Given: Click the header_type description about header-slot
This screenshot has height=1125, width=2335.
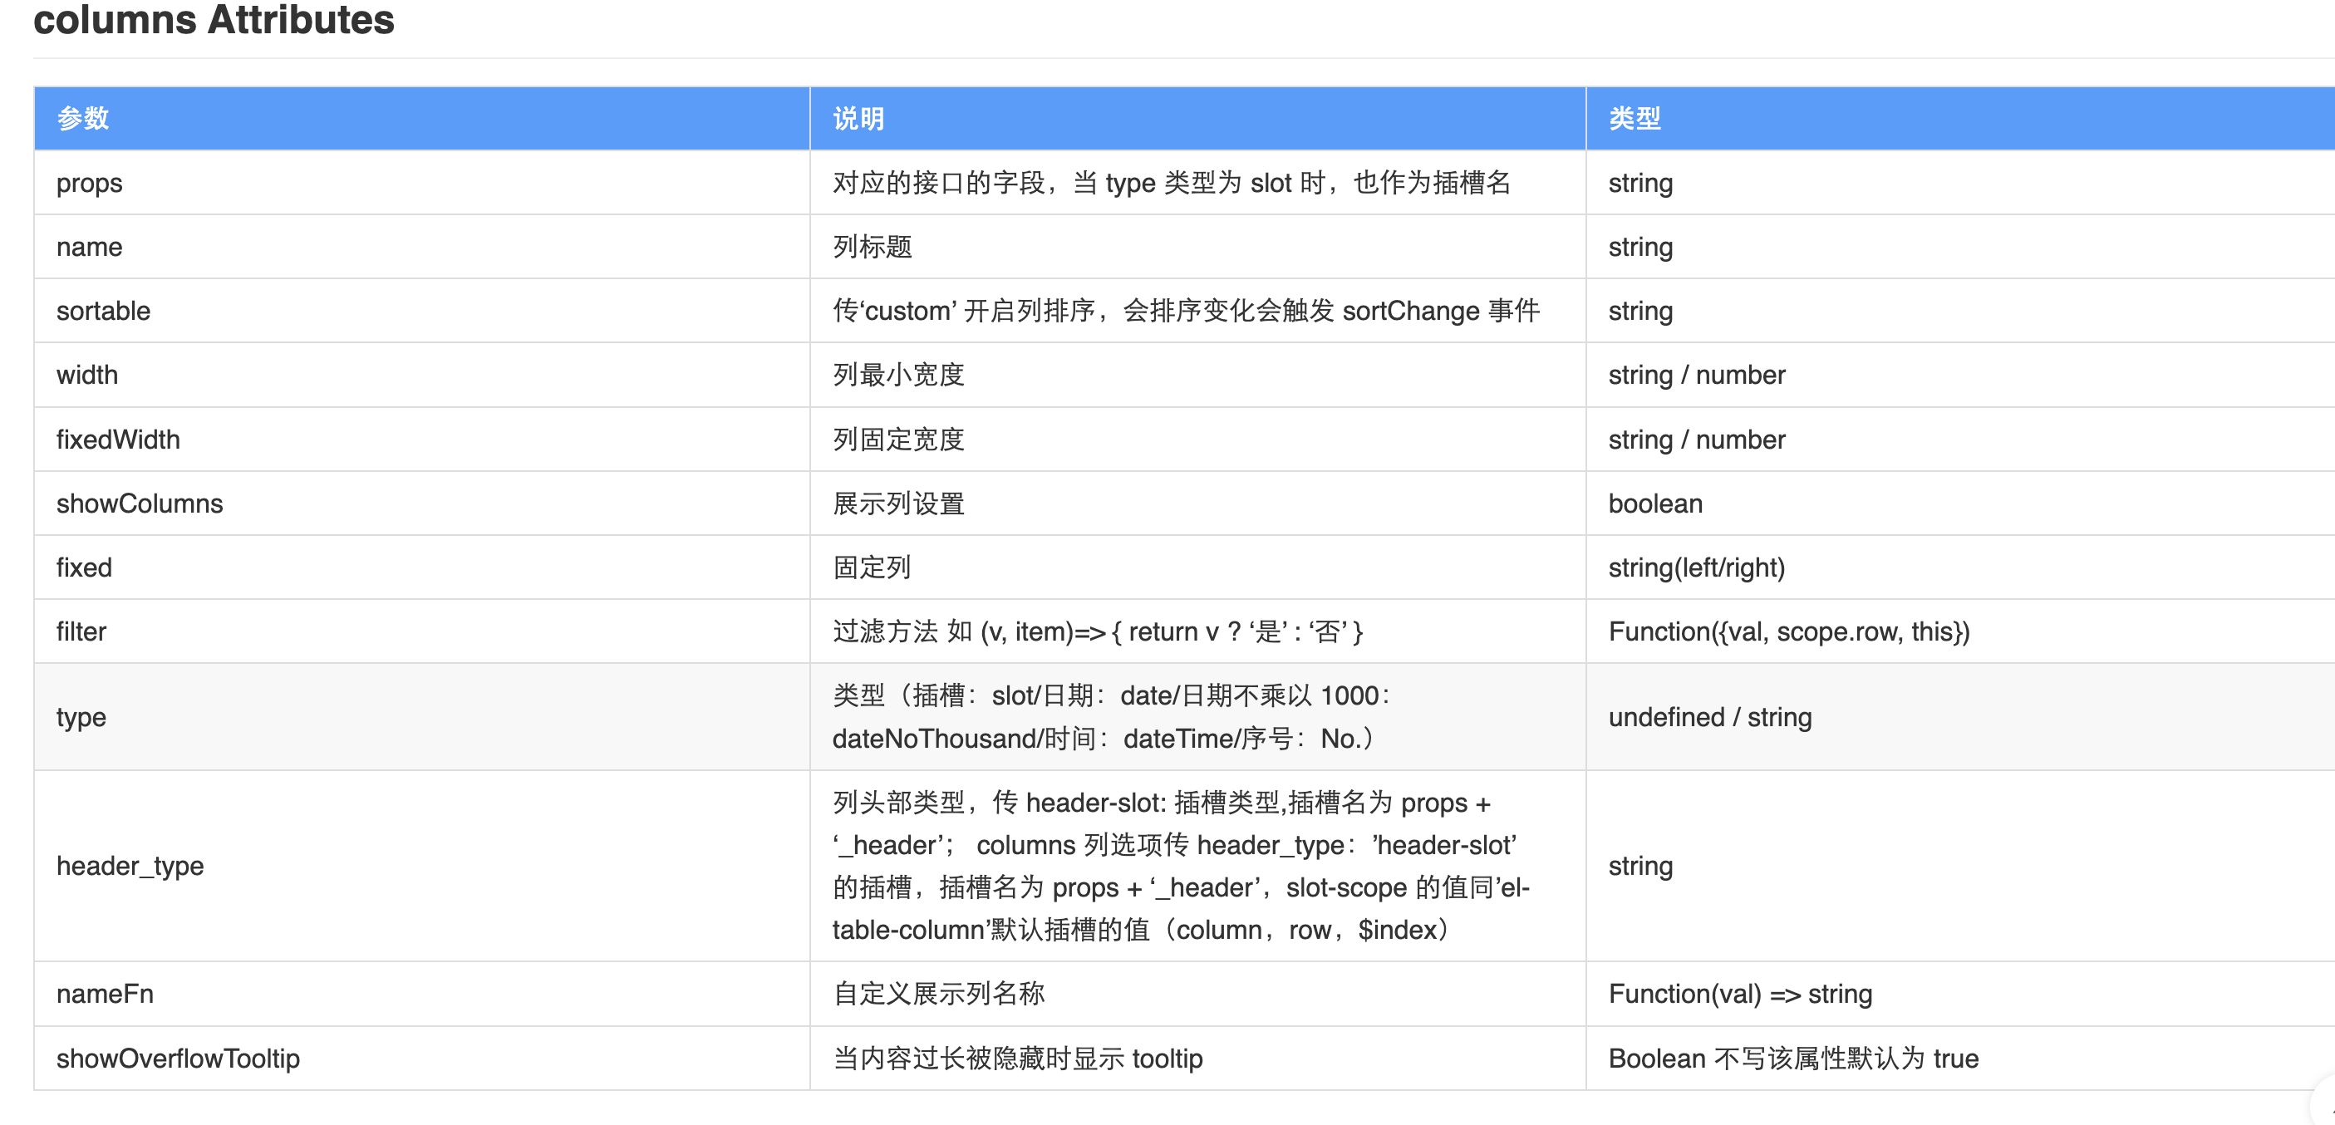Looking at the screenshot, I should point(1181,867).
